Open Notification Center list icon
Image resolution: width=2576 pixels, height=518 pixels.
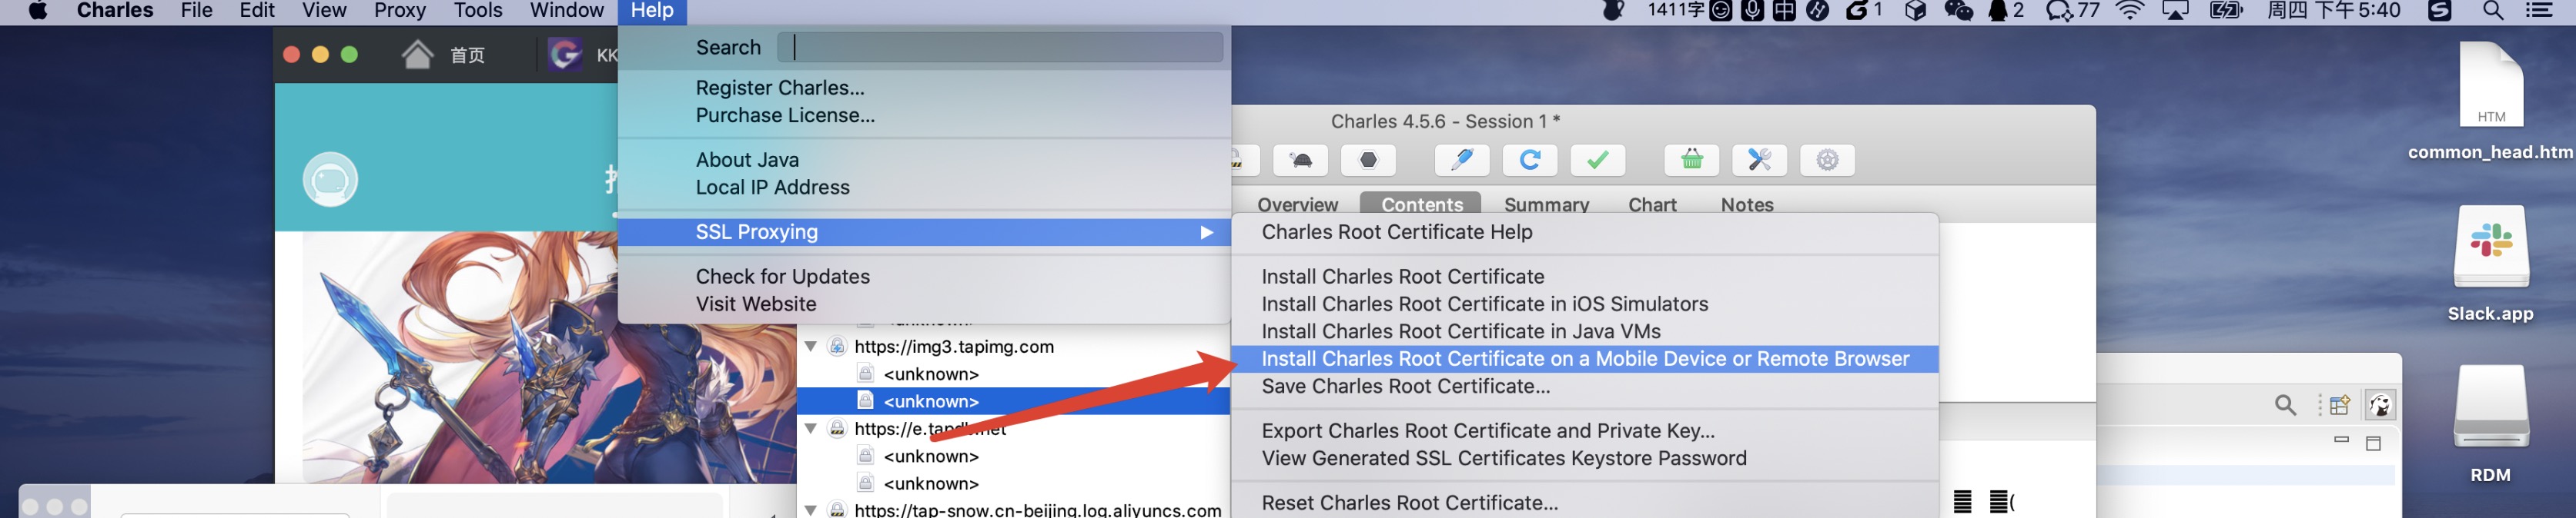pyautogui.click(x=2539, y=11)
